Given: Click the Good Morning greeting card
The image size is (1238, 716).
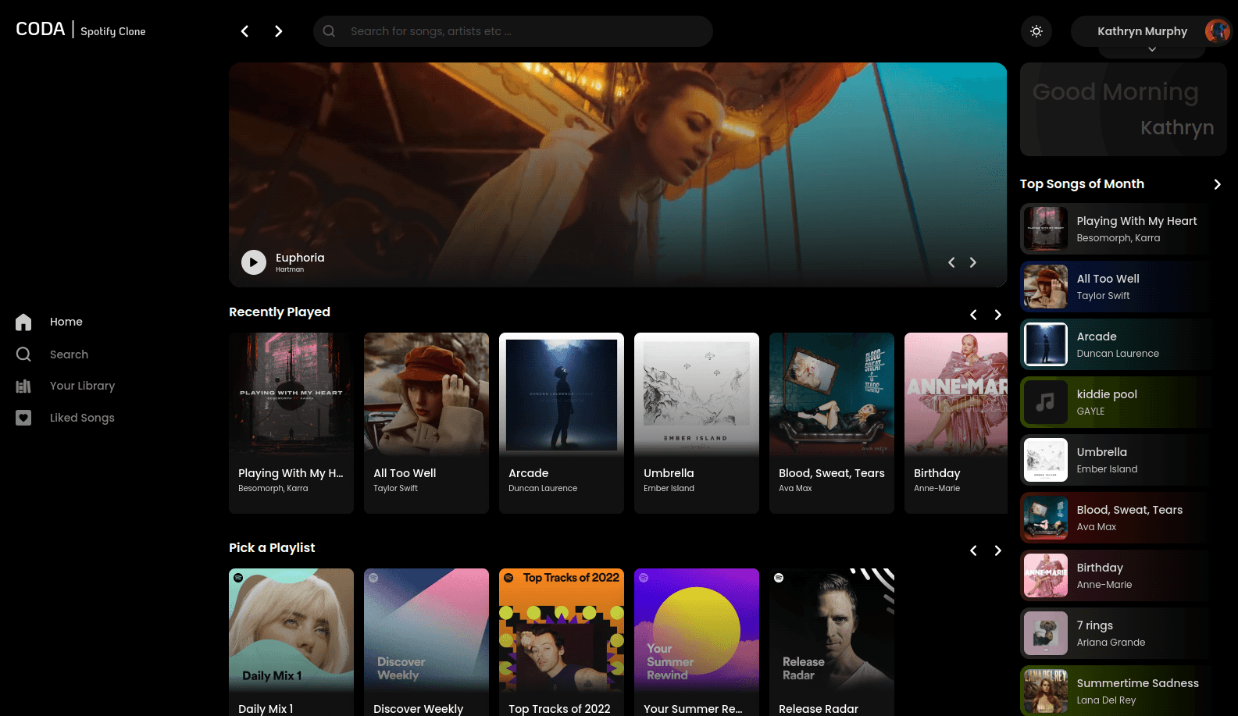Looking at the screenshot, I should coord(1123,109).
